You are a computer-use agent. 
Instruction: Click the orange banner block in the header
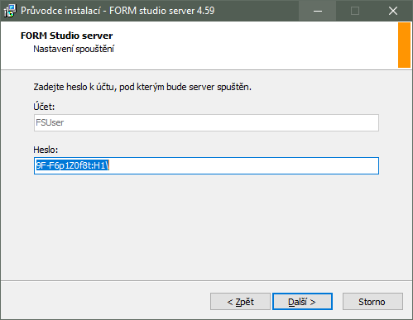(x=404, y=45)
